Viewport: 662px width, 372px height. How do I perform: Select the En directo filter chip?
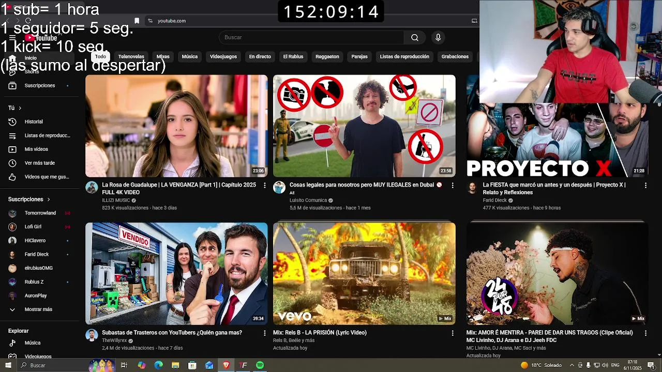260,56
